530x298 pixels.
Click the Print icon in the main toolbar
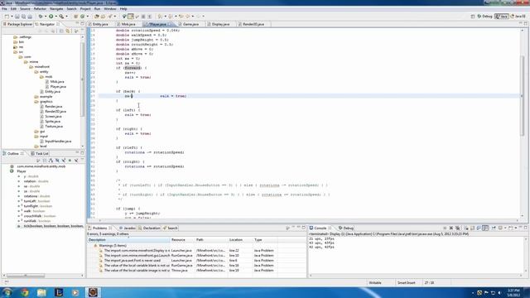pos(30,17)
